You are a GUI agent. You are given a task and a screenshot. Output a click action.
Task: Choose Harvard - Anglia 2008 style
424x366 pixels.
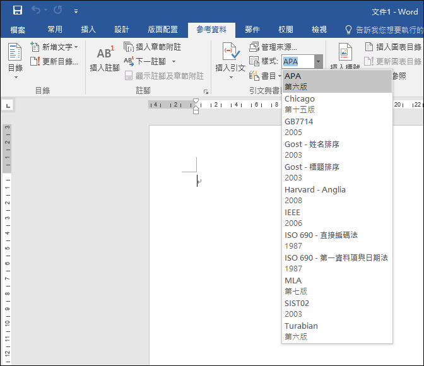pyautogui.click(x=337, y=195)
